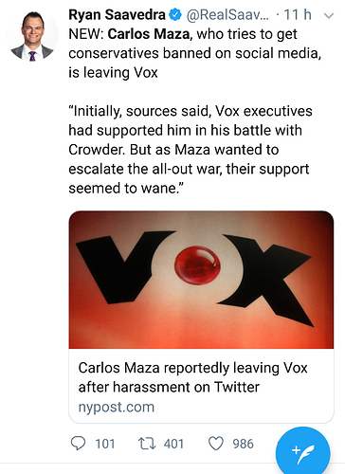The height and width of the screenshot is (474, 345).
Task: Tap the 'is leaving Vox' tweet line
Action: (x=113, y=73)
